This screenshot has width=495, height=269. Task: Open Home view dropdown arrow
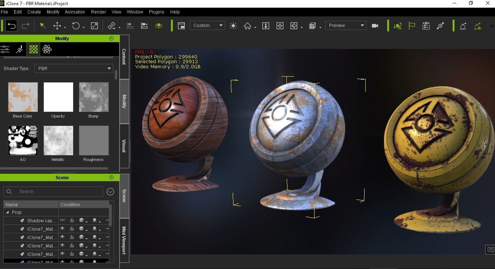pyautogui.click(x=255, y=27)
